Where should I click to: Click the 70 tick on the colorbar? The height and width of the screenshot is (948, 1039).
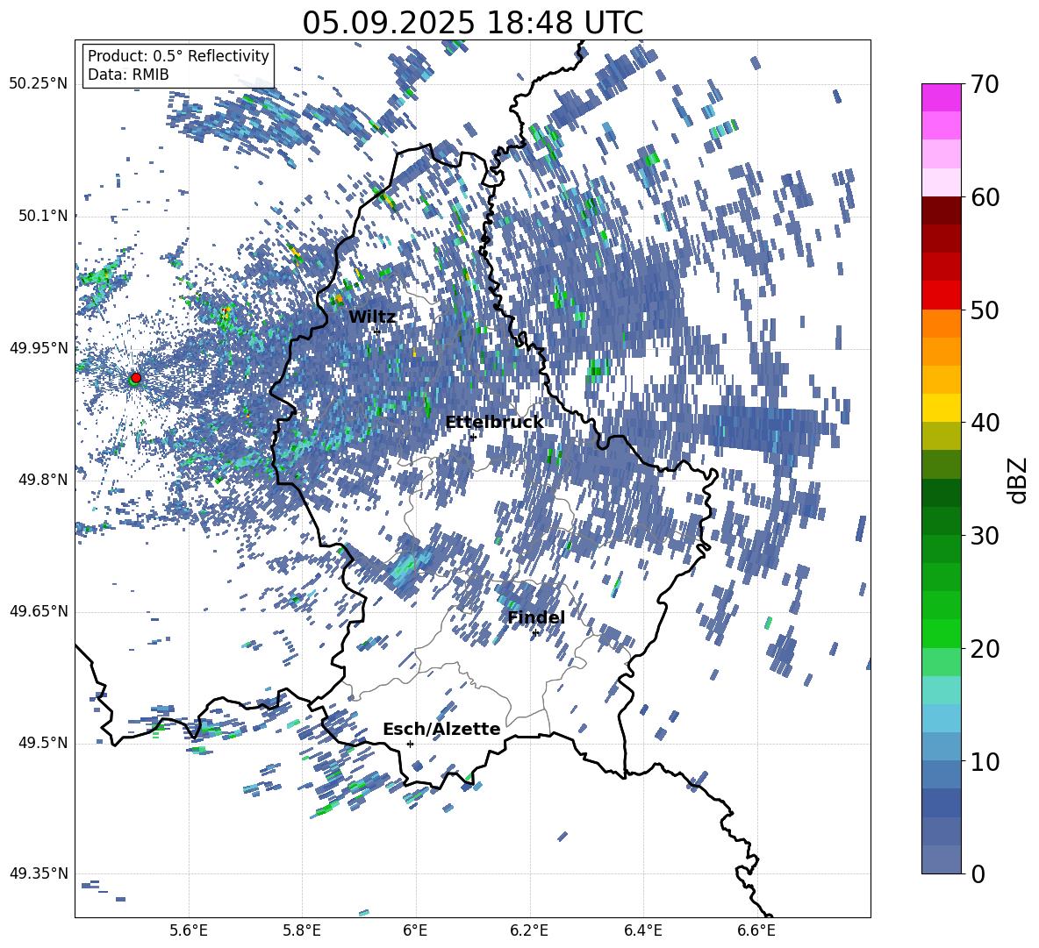point(985,85)
